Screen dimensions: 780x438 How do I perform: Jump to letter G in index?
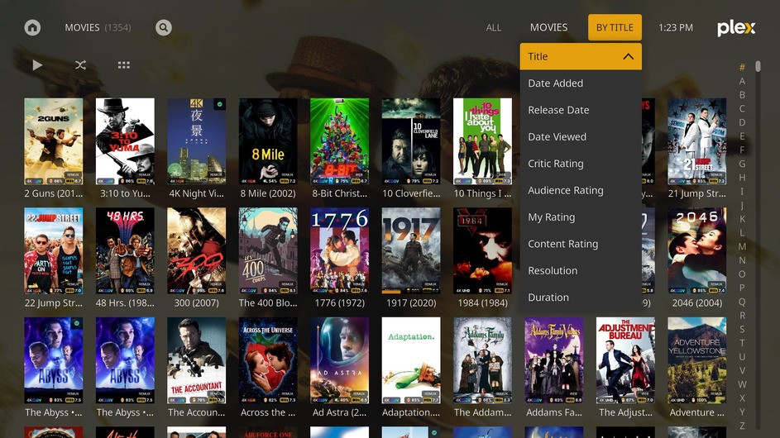point(742,164)
